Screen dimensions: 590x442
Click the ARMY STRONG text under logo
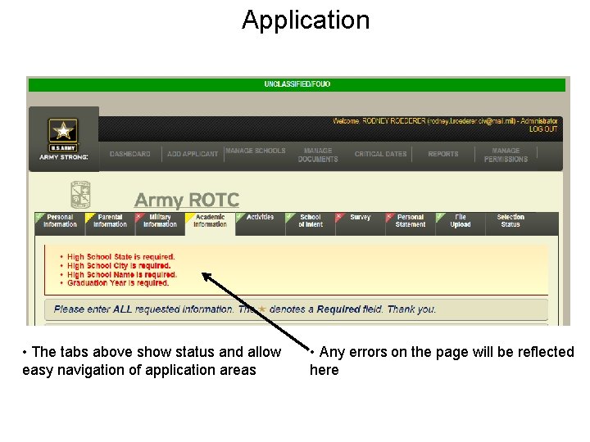pyautogui.click(x=64, y=157)
